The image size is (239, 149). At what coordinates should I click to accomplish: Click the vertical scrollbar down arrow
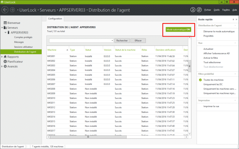click(x=189, y=134)
